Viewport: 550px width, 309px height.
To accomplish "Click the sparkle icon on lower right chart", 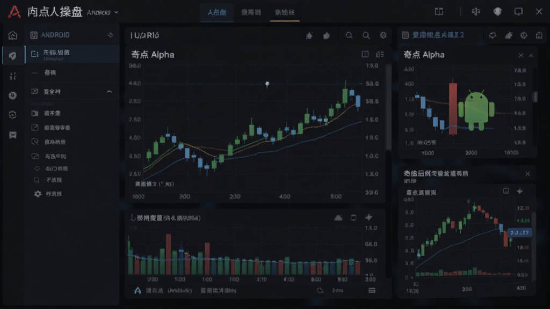I will (x=520, y=191).
